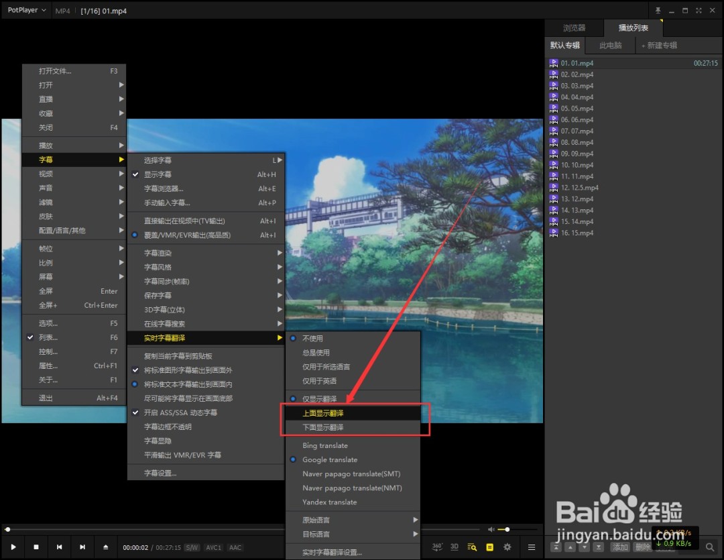
Task: Choose 上面显示翻译 menu entry
Action: click(353, 413)
